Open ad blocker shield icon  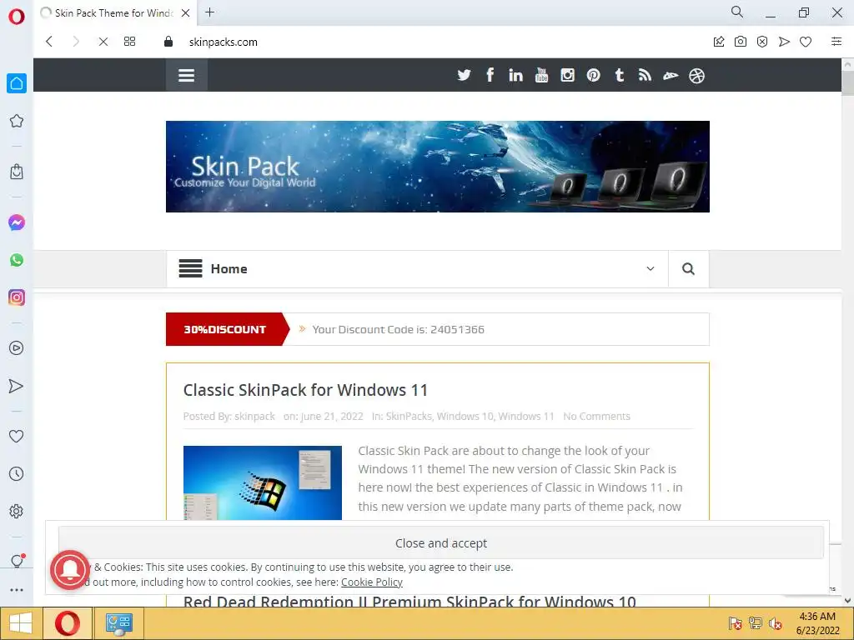click(x=762, y=42)
